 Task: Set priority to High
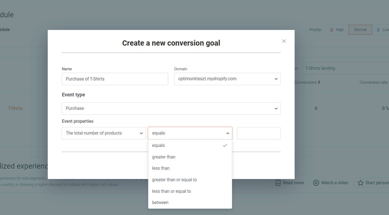[337, 30]
